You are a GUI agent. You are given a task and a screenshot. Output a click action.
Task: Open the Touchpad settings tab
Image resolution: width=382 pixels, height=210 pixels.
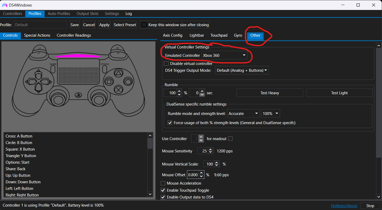pos(219,35)
